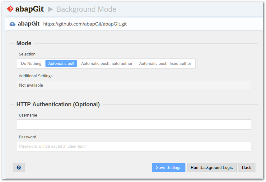Select the Do Nothing mode

(31, 63)
